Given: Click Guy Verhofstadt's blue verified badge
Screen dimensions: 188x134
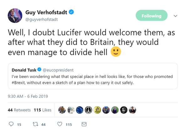Looking at the screenshot, I should [71, 12].
